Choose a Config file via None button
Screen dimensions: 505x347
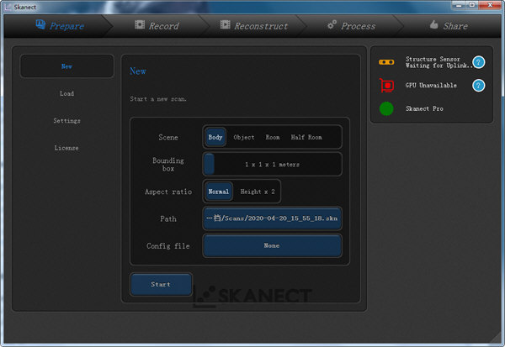[272, 245]
